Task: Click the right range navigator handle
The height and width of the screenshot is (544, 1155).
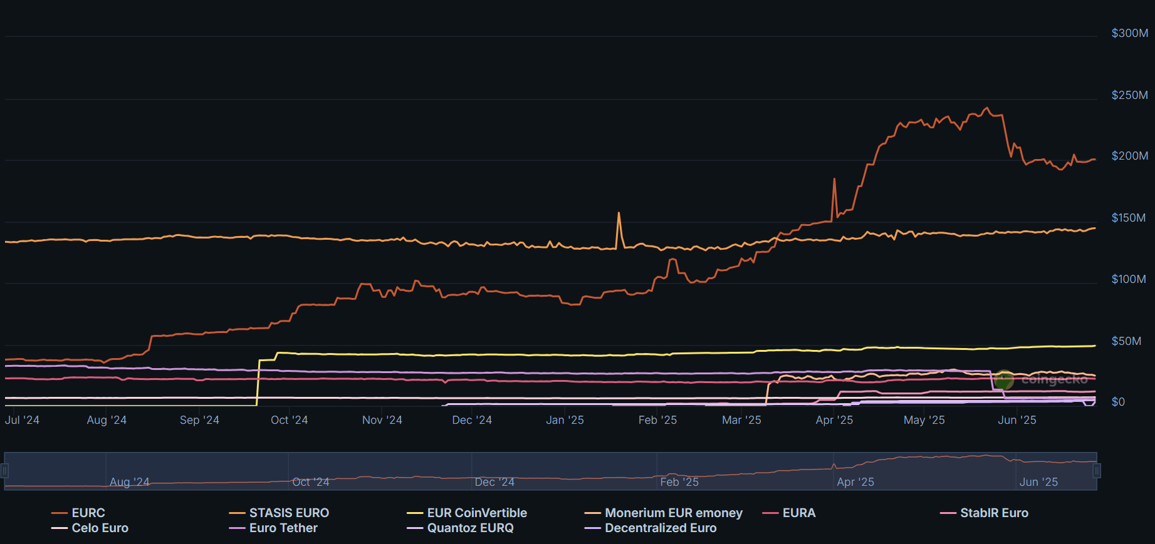Action: [x=1097, y=471]
